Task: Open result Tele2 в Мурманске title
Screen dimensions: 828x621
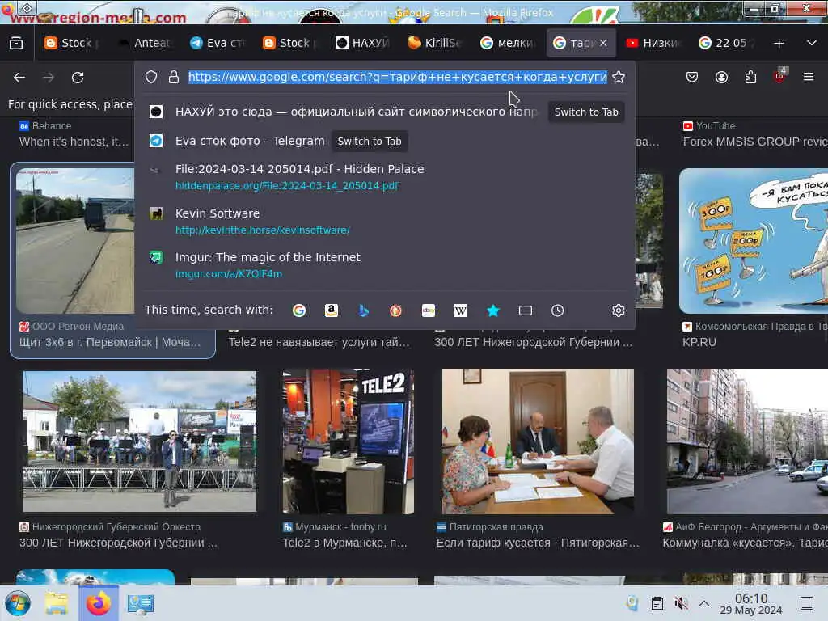Action: (344, 543)
